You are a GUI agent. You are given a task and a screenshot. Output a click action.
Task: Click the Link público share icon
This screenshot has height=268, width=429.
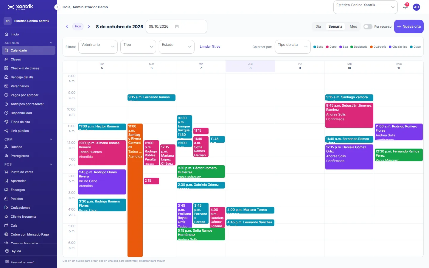(6, 131)
